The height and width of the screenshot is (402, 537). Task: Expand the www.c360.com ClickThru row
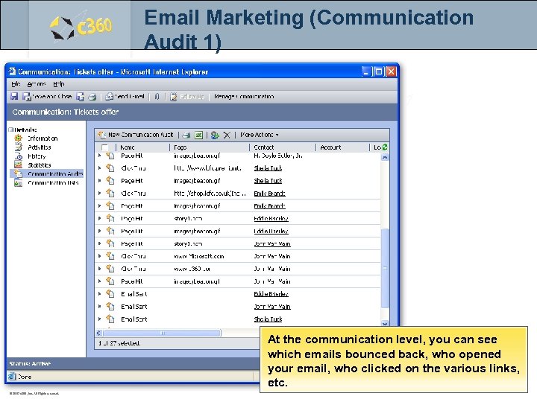click(100, 269)
